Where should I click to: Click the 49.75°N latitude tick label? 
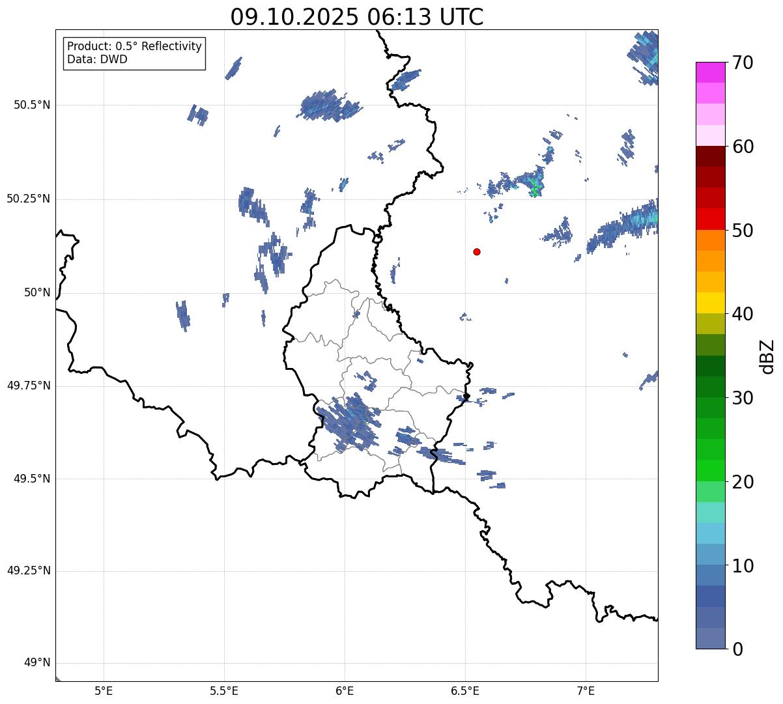pyautogui.click(x=29, y=386)
